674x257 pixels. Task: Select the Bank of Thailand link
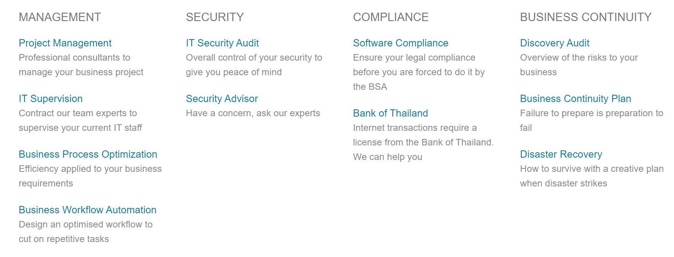[390, 113]
